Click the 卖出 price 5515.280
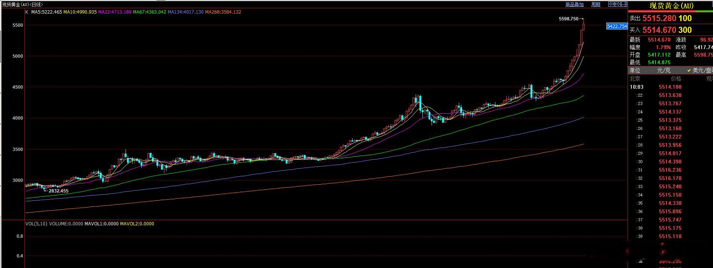 tap(659, 18)
